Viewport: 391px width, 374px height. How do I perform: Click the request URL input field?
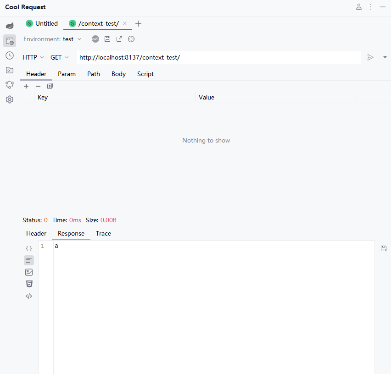click(218, 57)
